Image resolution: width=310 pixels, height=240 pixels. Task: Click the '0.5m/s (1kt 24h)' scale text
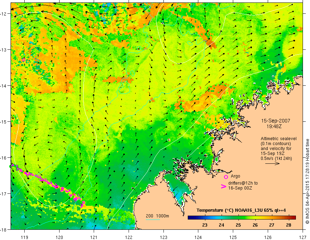tap(276, 158)
